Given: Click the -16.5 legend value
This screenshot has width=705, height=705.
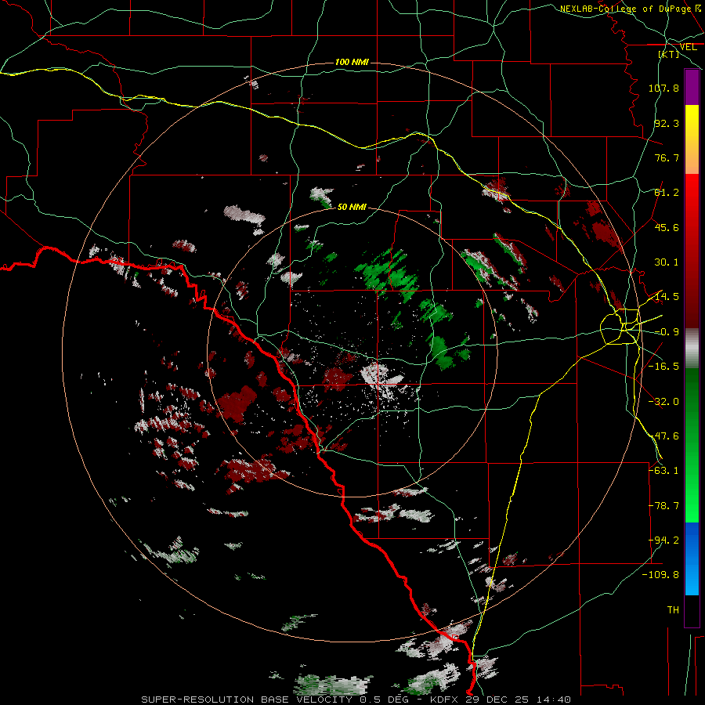Looking at the screenshot, I should coord(663,367).
